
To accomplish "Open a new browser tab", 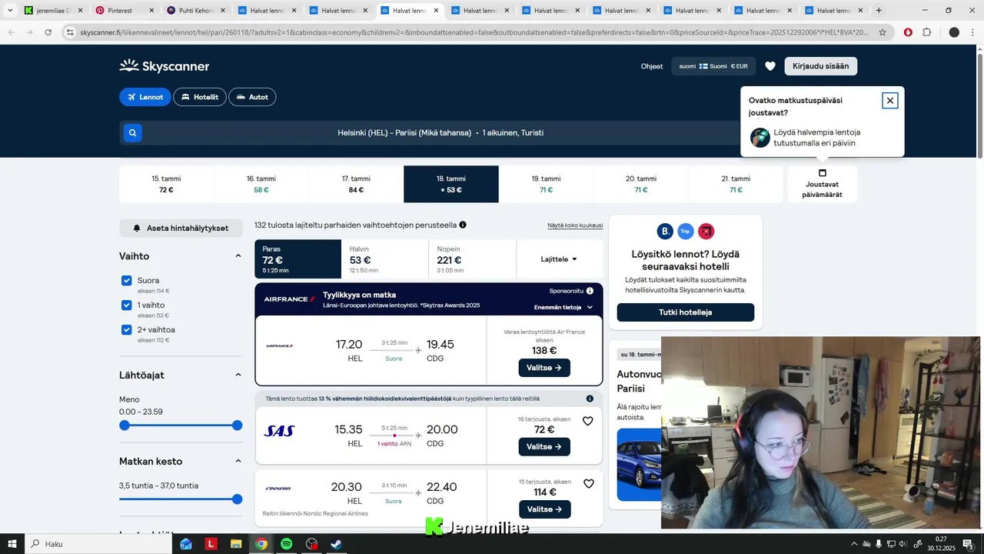I will coord(879,11).
